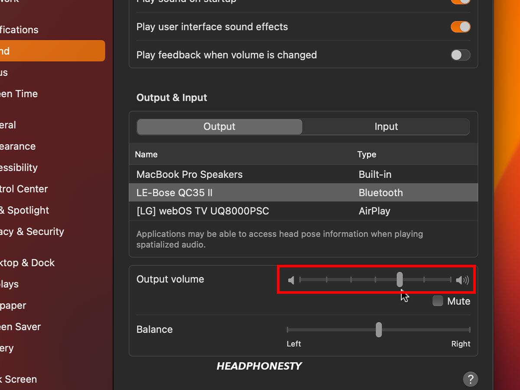Screen dimensions: 520x390
Task: Click the quiet speaker icon beside the volume slider
Action: coord(291,280)
